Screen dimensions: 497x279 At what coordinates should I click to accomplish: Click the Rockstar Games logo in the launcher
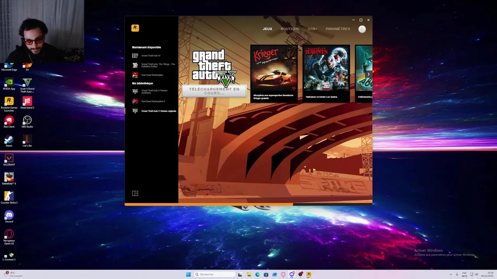click(135, 28)
